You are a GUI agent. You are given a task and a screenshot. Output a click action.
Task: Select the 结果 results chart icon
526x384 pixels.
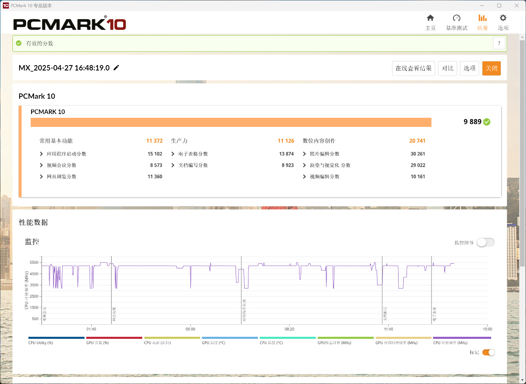point(482,18)
